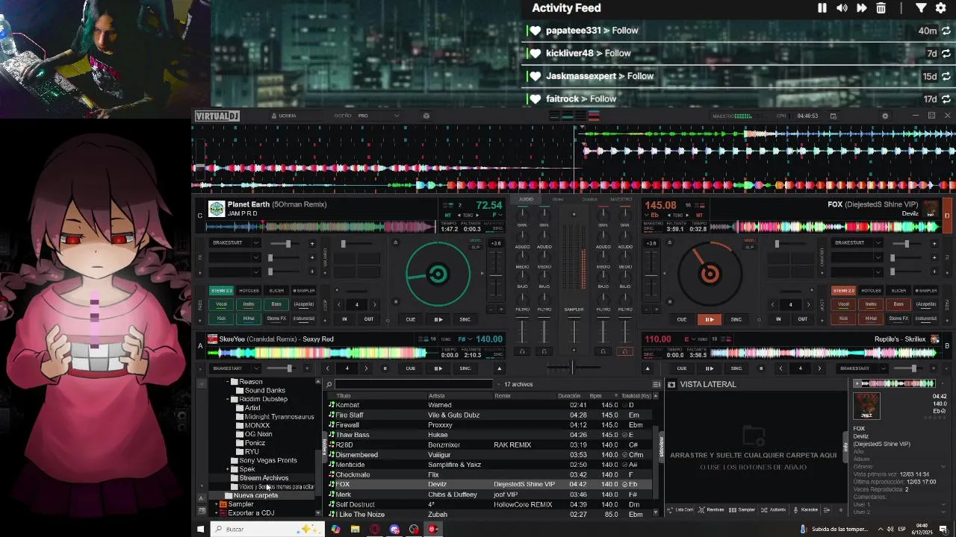Switch to HOTCUES pad page left deck
The height and width of the screenshot is (537, 956).
coord(249,290)
